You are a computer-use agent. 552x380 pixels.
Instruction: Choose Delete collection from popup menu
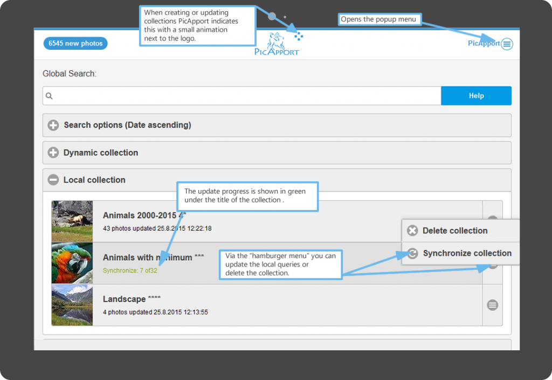[x=455, y=230]
